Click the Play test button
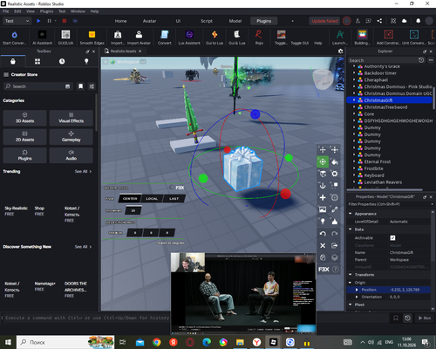Image resolution: width=436 pixels, height=349 pixels. (x=38, y=21)
